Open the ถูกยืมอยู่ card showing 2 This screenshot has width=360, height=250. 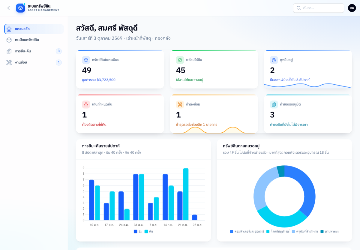click(x=308, y=69)
